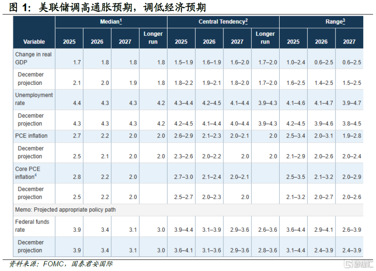
Task: Click December projection label under PCE inflation
Action: 31,152
